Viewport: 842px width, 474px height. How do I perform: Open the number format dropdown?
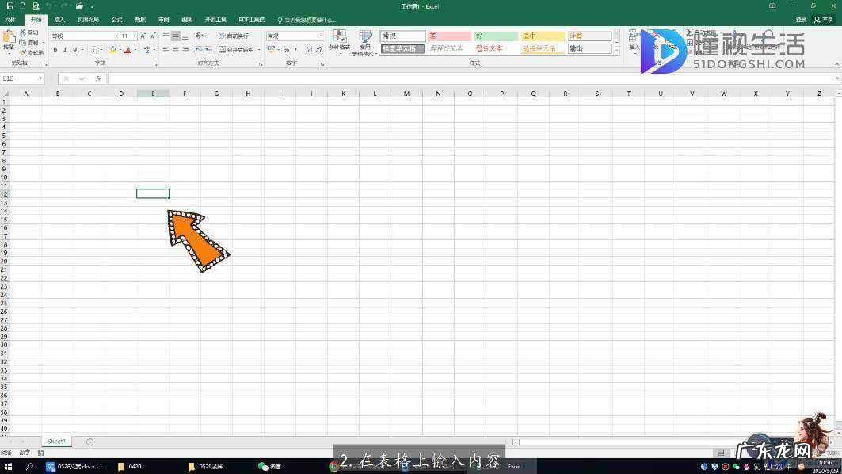tap(321, 36)
